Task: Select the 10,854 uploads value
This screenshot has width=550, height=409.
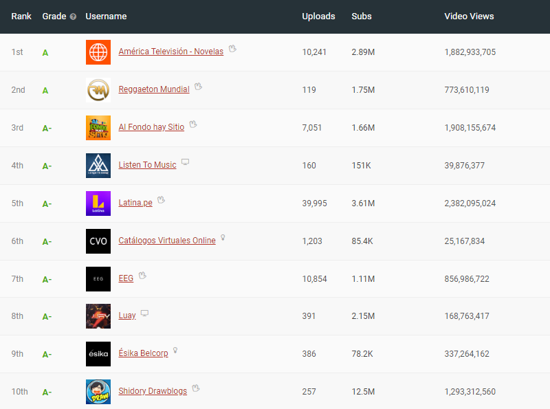Action: click(315, 279)
